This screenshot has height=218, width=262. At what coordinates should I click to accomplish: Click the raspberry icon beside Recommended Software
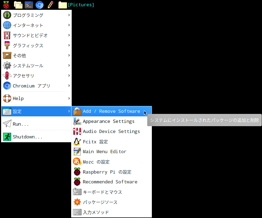[77, 182]
